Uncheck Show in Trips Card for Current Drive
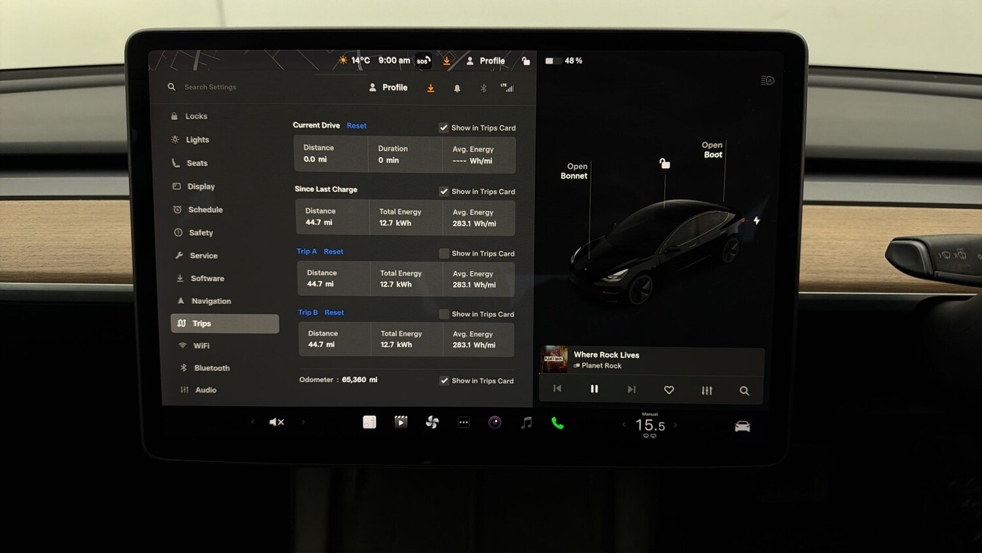This screenshot has height=553, width=982. (x=444, y=128)
